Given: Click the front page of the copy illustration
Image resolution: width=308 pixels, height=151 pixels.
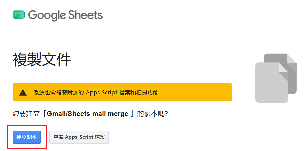Looking at the screenshot, I should tap(272, 82).
